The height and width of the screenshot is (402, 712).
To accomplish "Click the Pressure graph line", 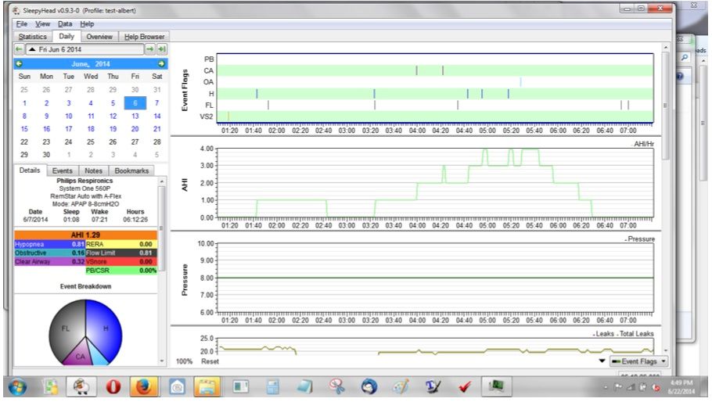I will (x=436, y=278).
